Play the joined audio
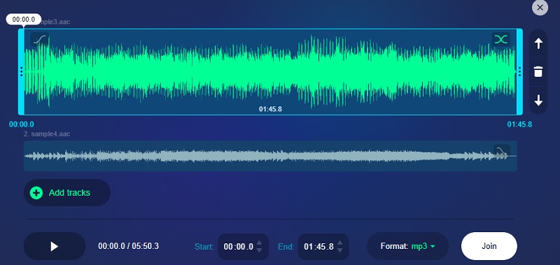 [55, 246]
